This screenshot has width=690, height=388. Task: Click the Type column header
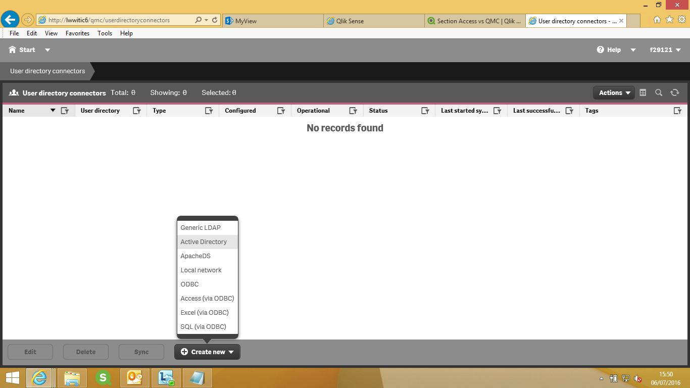click(159, 111)
